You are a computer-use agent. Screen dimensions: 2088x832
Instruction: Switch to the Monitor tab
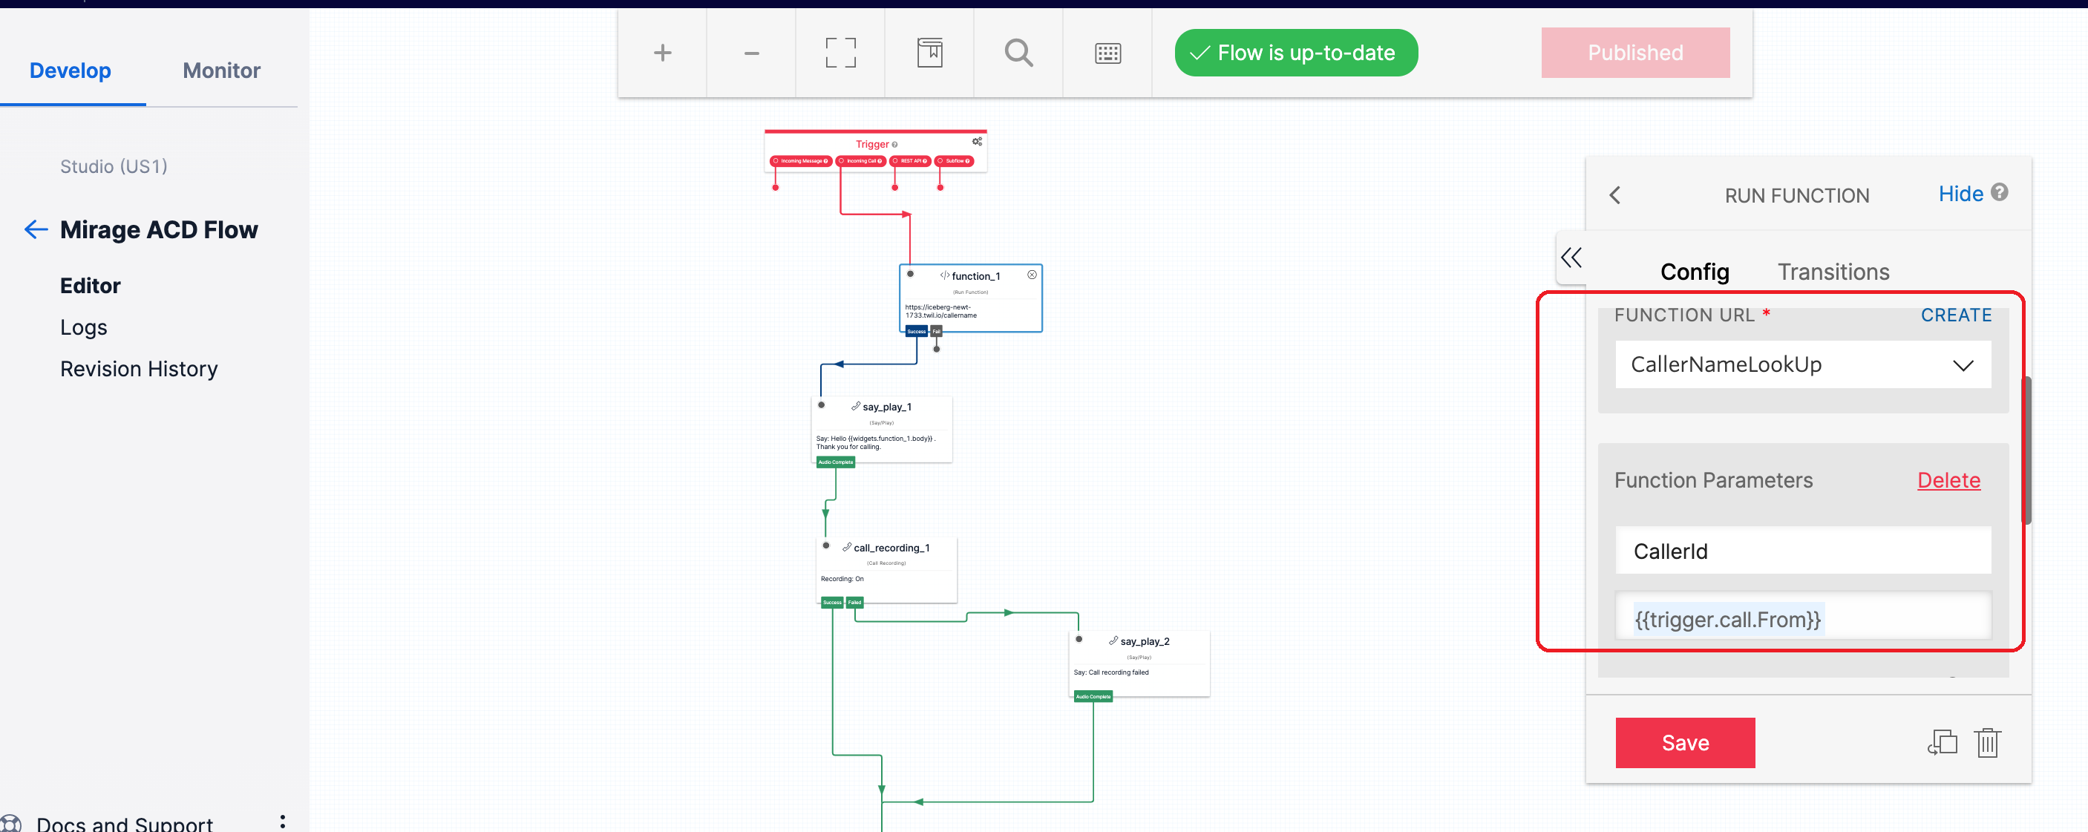(x=221, y=71)
